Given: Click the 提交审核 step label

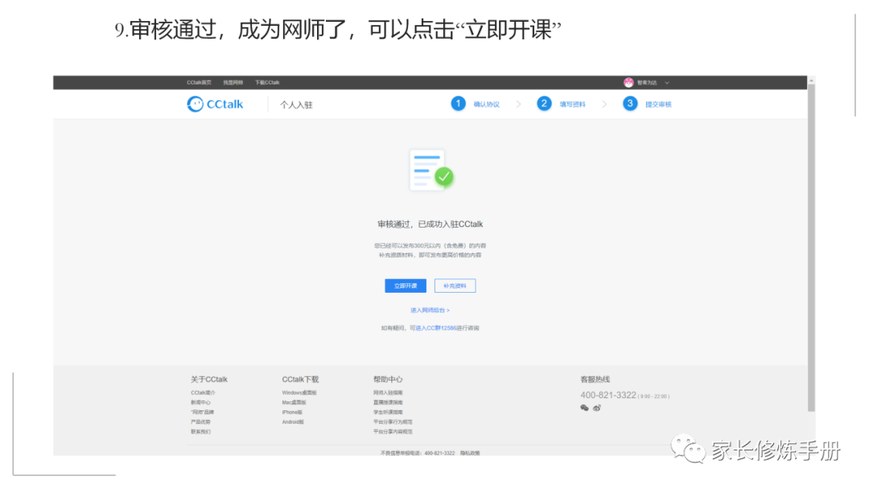Looking at the screenshot, I should coord(658,104).
